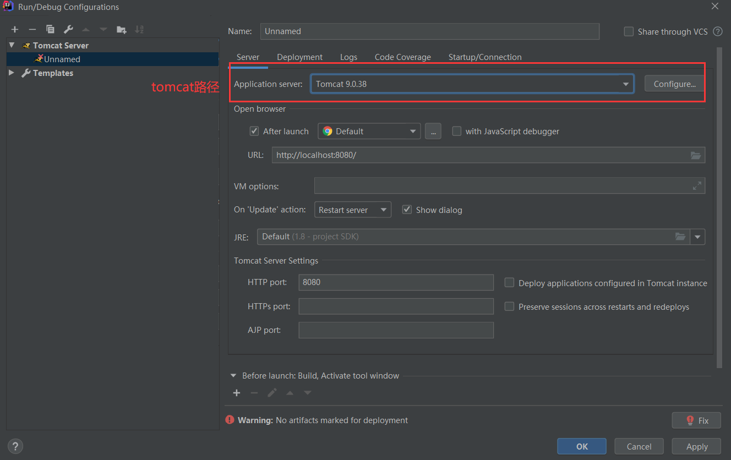The width and height of the screenshot is (731, 460).
Task: Click the VM options field
Action: tap(510, 186)
